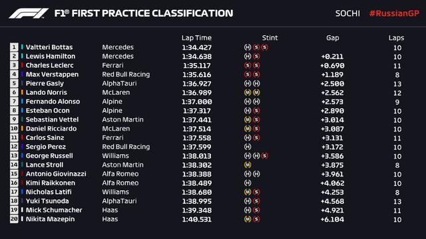Screen dimensions: 426x239
Task: Click Lewis Hamilton's lap time 1:34.638
Action: coord(197,56)
